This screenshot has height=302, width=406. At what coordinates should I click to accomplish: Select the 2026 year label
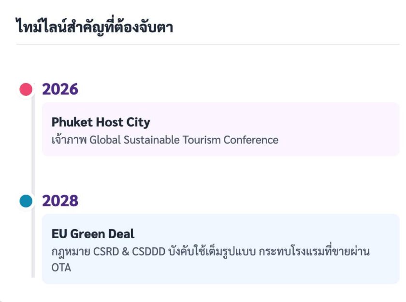(x=60, y=89)
